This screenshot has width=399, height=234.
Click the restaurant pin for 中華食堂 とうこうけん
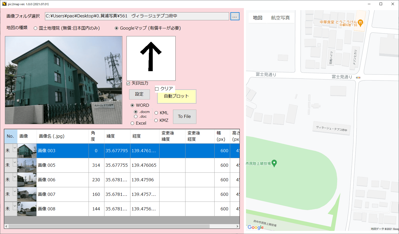360,23
